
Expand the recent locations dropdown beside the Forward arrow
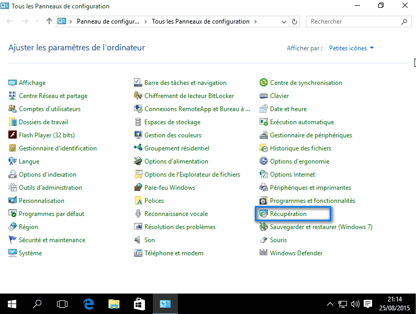[38, 21]
